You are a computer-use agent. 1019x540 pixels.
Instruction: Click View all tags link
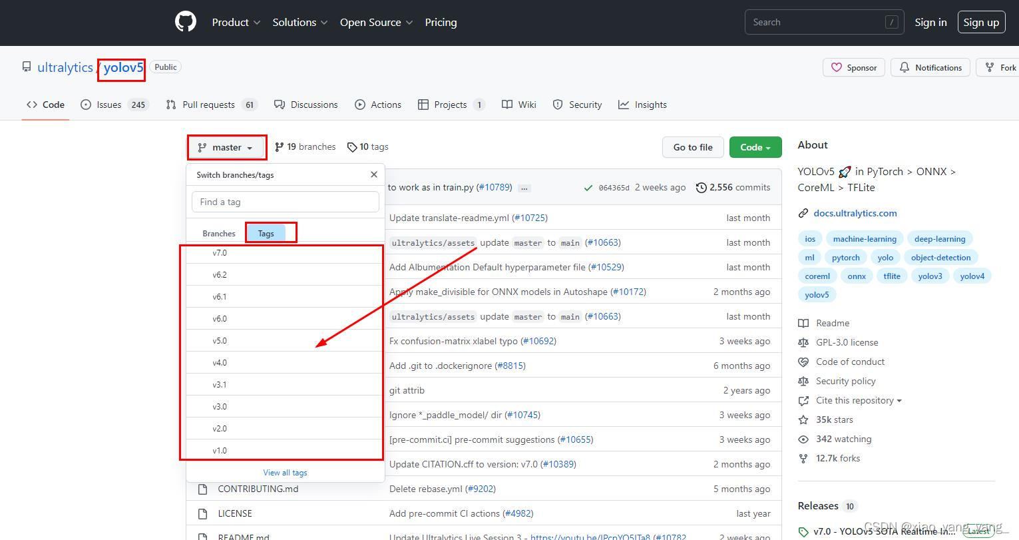click(x=285, y=473)
